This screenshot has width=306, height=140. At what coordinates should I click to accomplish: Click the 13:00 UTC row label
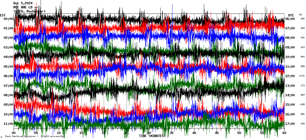pyautogui.click(x=290, y=86)
